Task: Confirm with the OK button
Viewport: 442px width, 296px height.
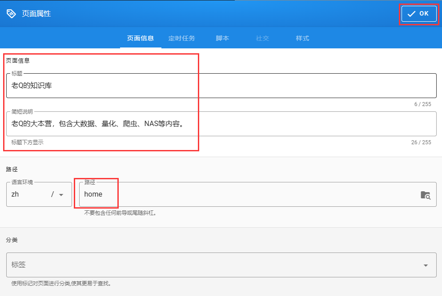Action: (419, 14)
